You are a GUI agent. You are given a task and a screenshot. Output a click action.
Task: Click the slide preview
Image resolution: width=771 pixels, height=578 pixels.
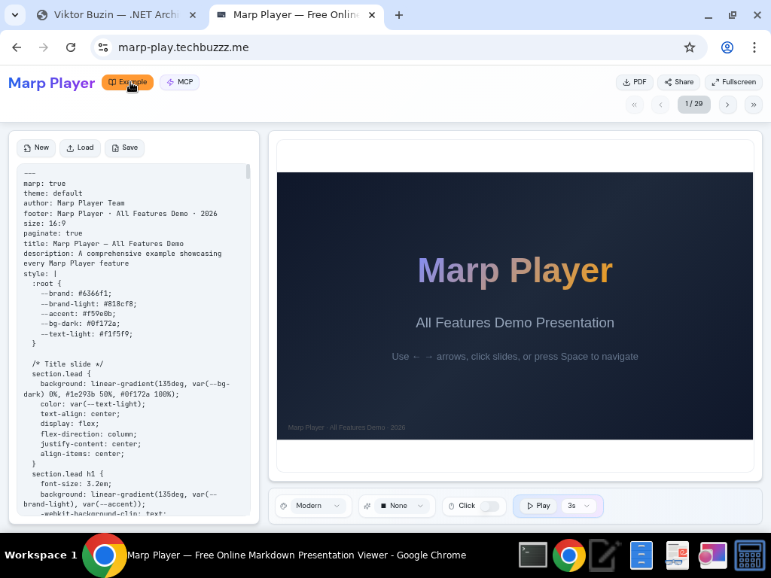pyautogui.click(x=515, y=306)
